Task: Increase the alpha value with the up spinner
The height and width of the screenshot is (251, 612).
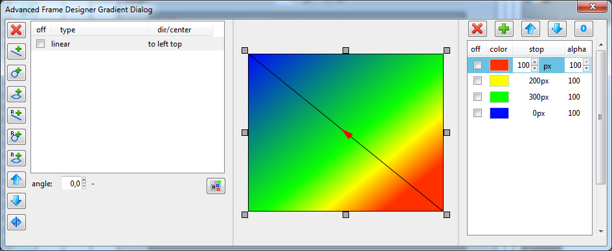Action: (x=586, y=62)
